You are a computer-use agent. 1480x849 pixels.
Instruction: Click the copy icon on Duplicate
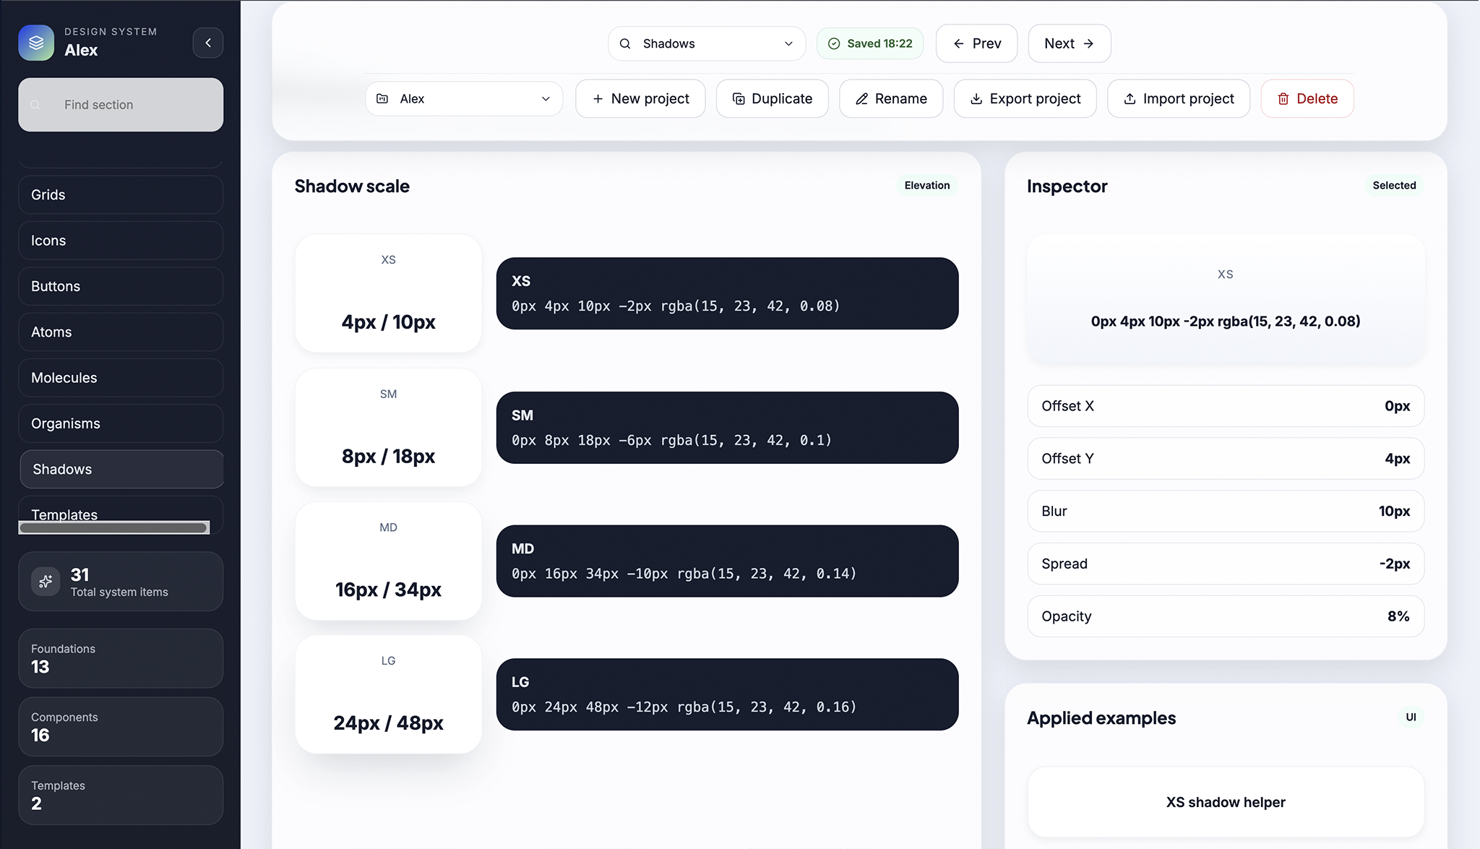coord(738,99)
